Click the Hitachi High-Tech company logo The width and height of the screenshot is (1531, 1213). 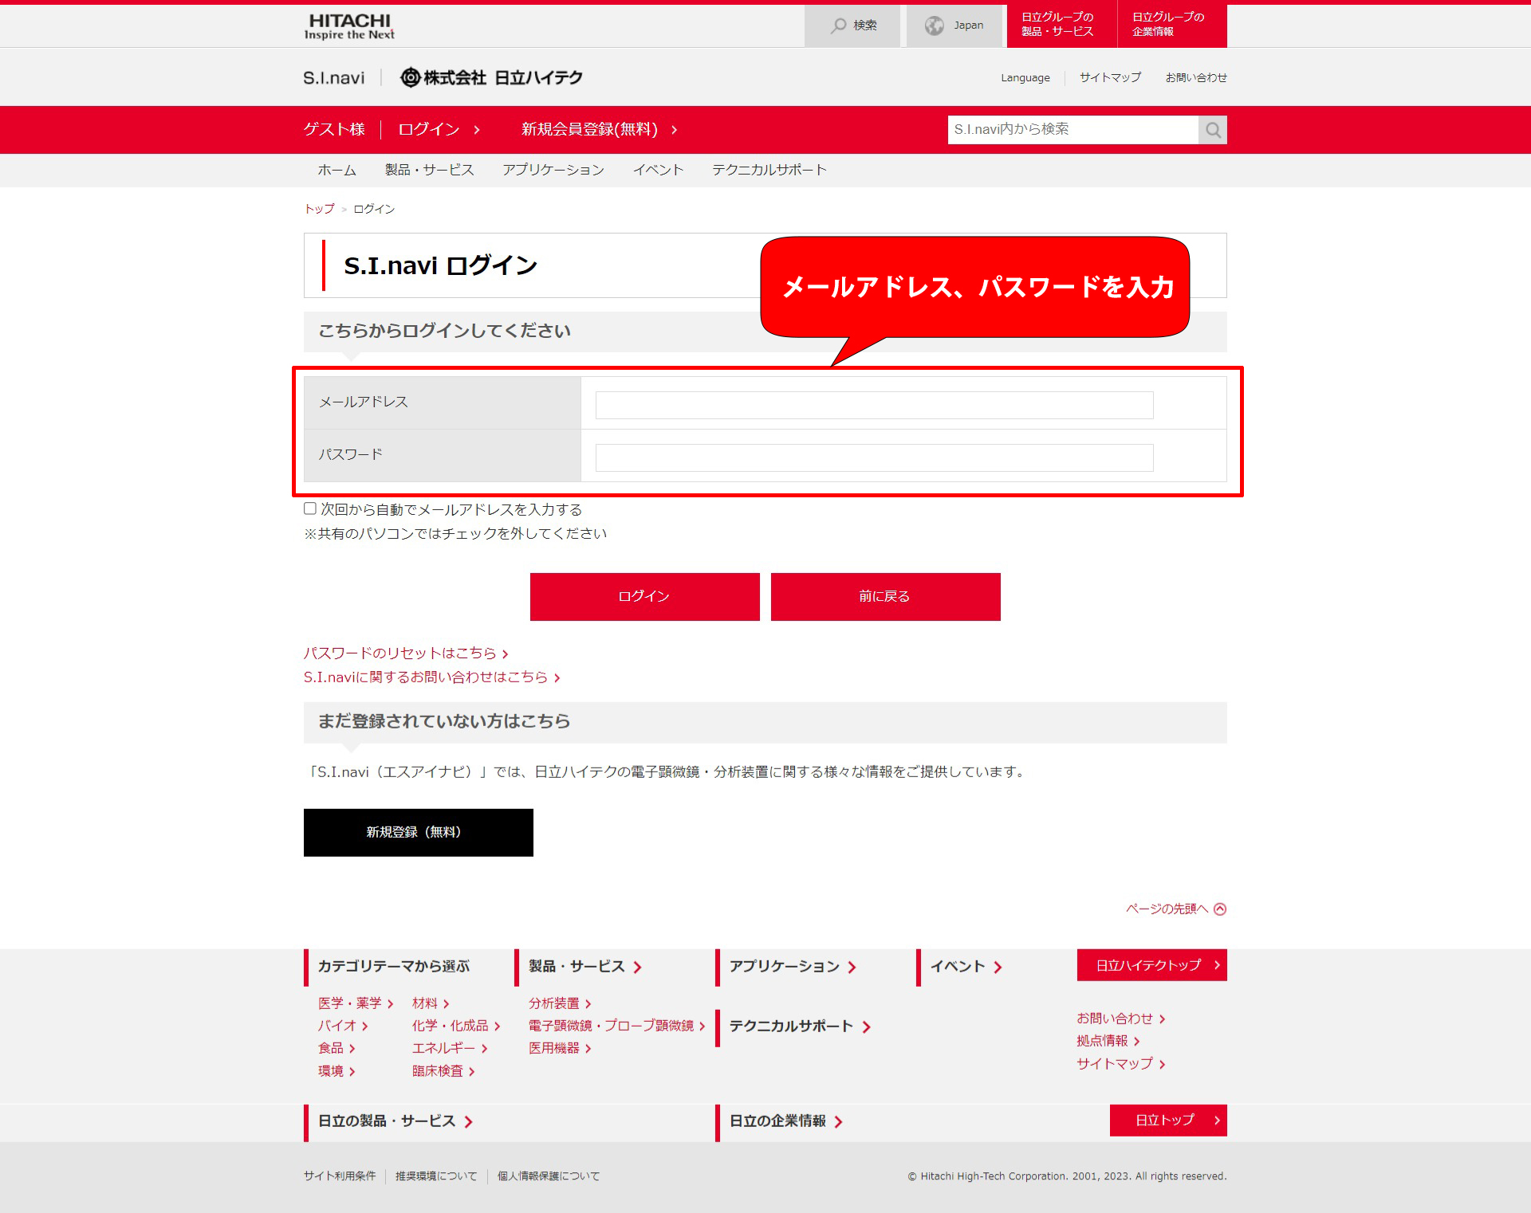(x=491, y=77)
